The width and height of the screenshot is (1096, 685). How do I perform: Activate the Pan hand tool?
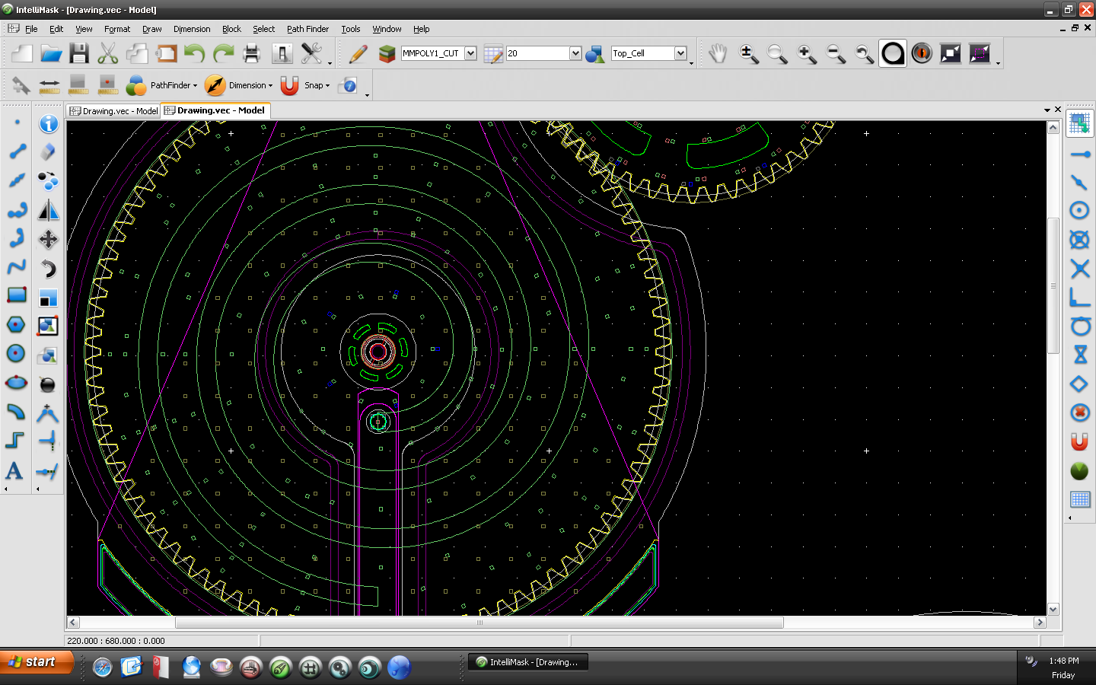click(718, 53)
